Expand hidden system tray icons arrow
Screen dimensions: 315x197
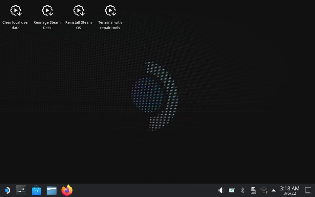[273, 190]
